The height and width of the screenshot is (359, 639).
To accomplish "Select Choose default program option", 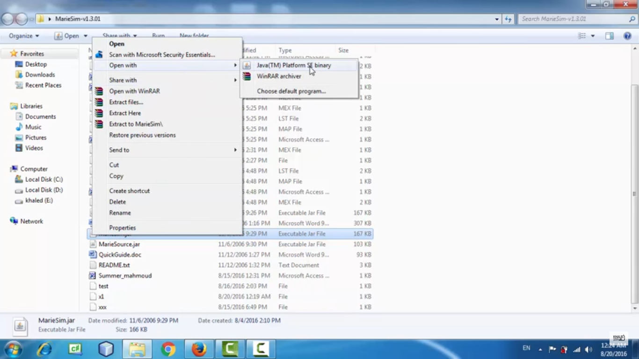I will (x=291, y=91).
